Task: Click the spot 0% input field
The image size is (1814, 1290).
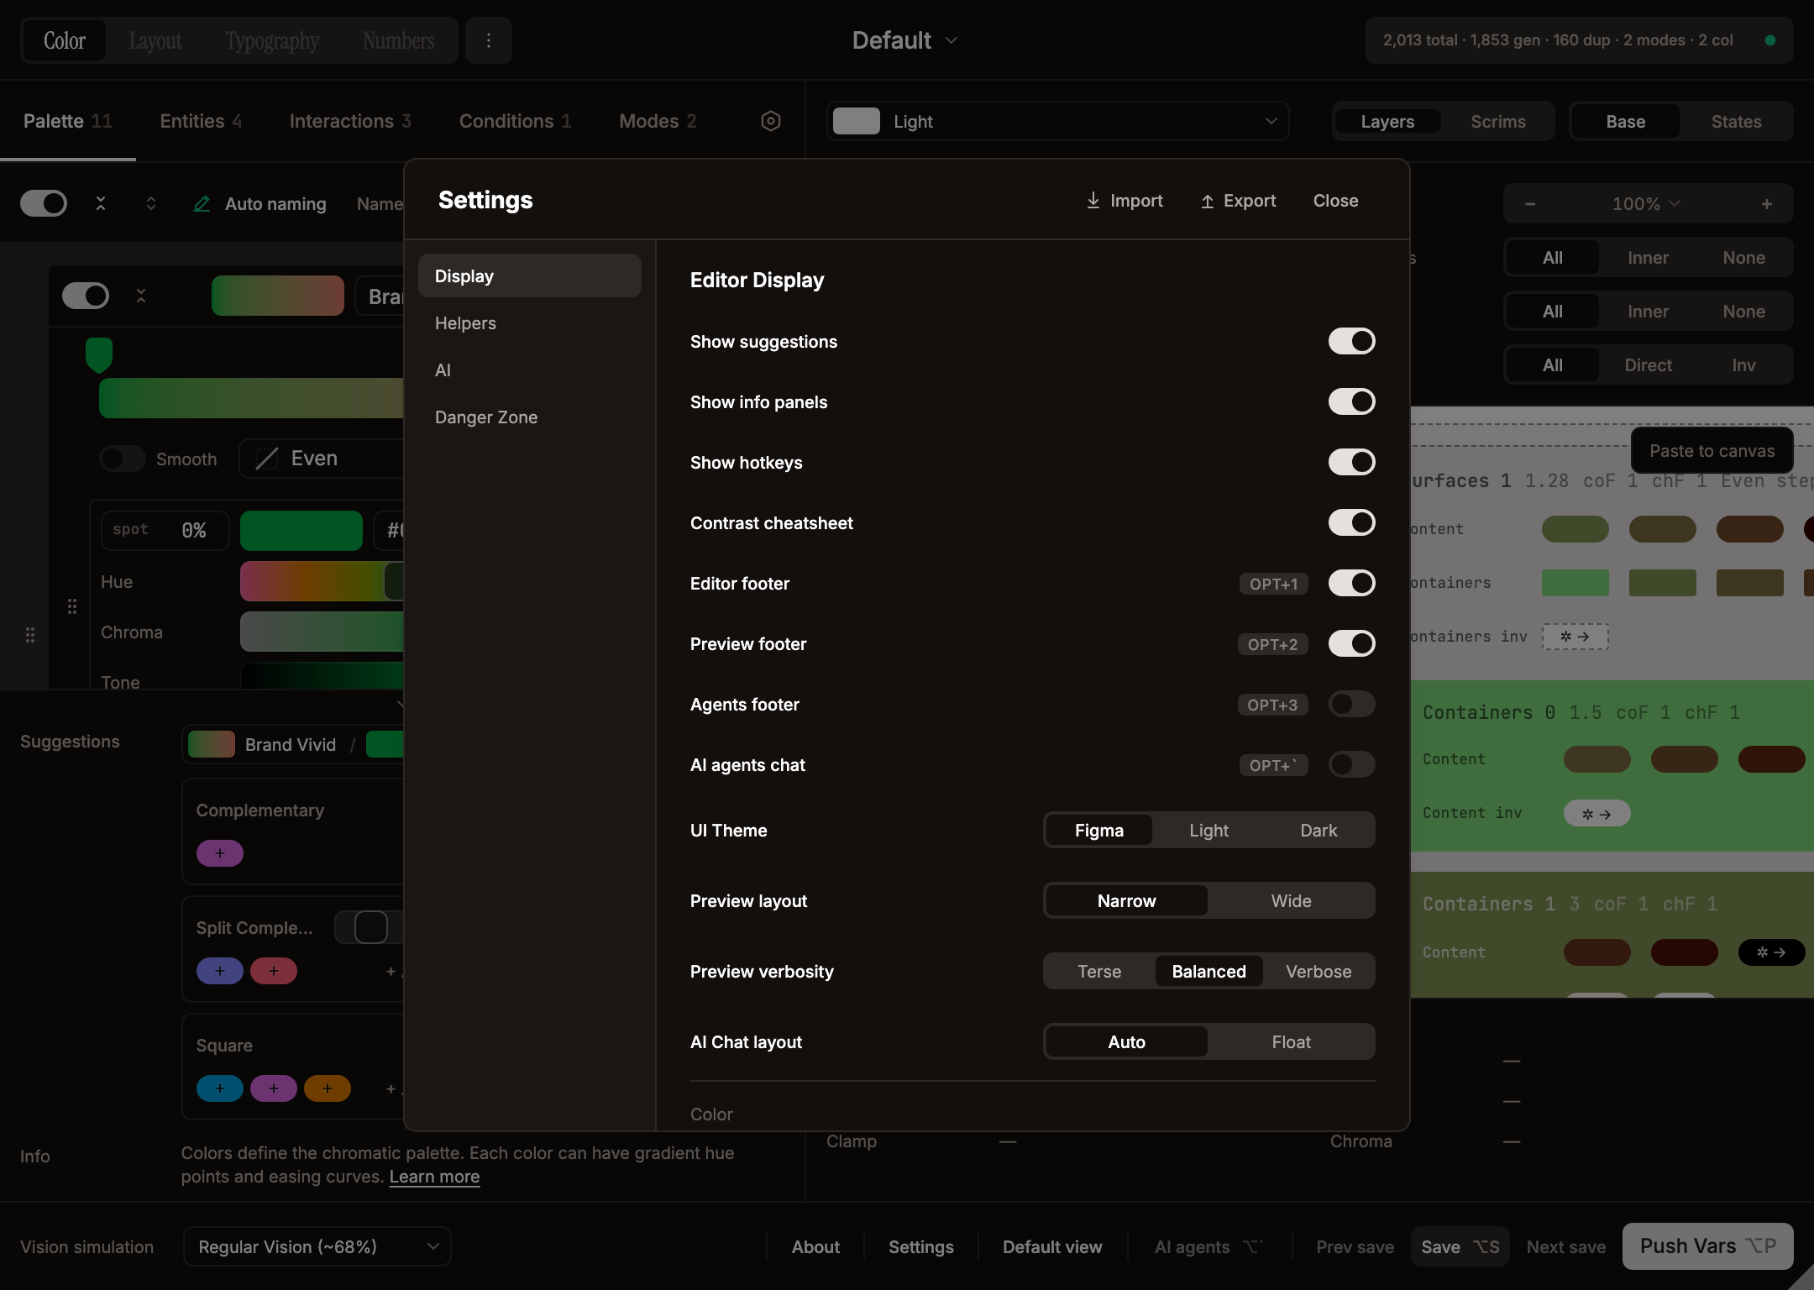Action: pyautogui.click(x=165, y=530)
